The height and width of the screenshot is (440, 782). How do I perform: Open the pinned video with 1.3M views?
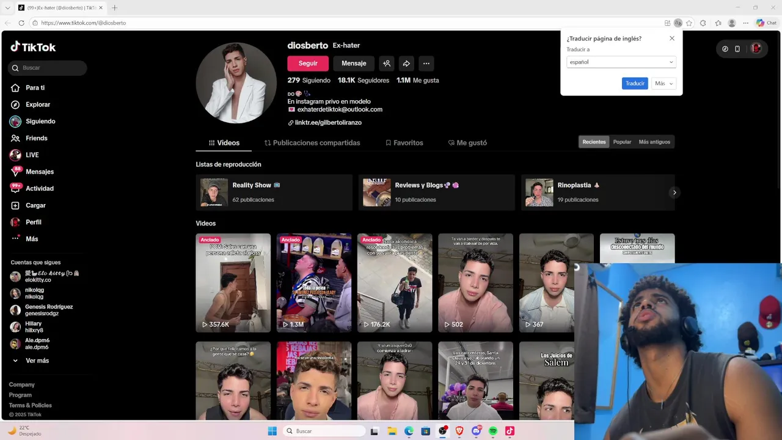point(314,283)
